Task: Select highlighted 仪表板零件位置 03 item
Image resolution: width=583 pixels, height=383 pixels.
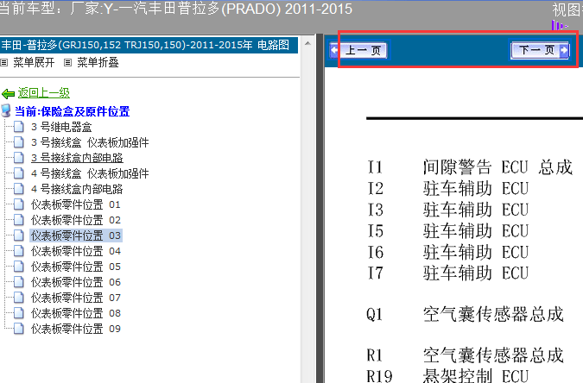Action: tap(76, 235)
